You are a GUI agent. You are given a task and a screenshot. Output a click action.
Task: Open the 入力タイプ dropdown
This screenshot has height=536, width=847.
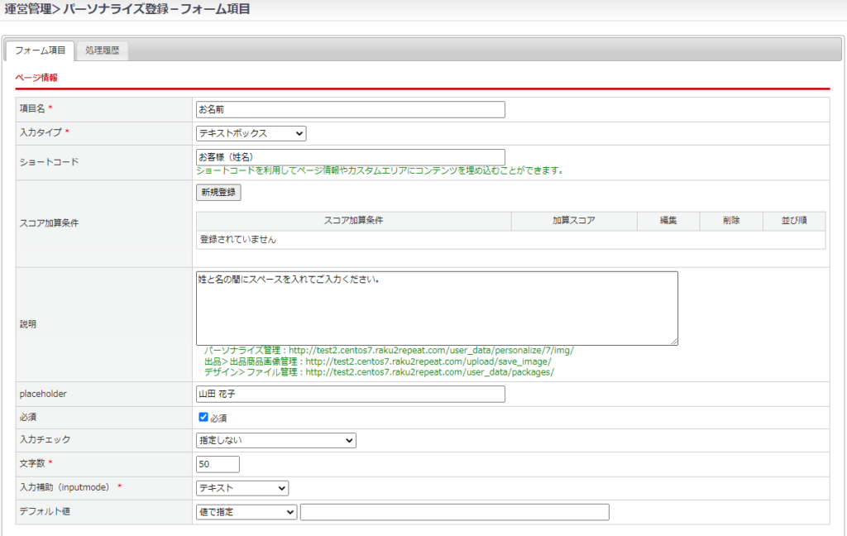251,133
